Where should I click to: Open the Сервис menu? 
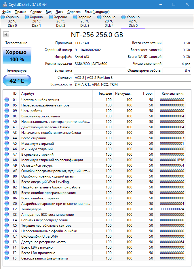pos(36,12)
